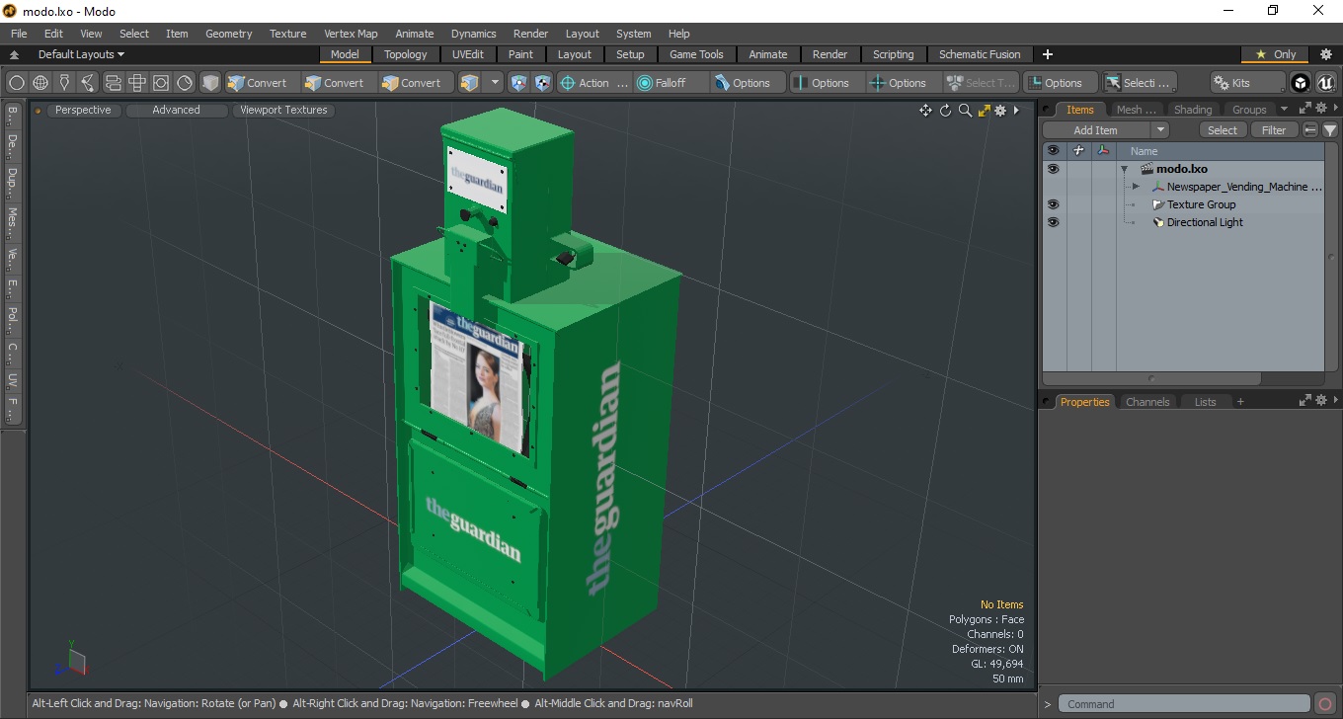This screenshot has height=719, width=1343.
Task: Maximize the viewport with the yellow arrows icon
Action: tap(984, 111)
